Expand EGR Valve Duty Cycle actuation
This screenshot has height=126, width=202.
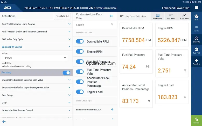69,39
